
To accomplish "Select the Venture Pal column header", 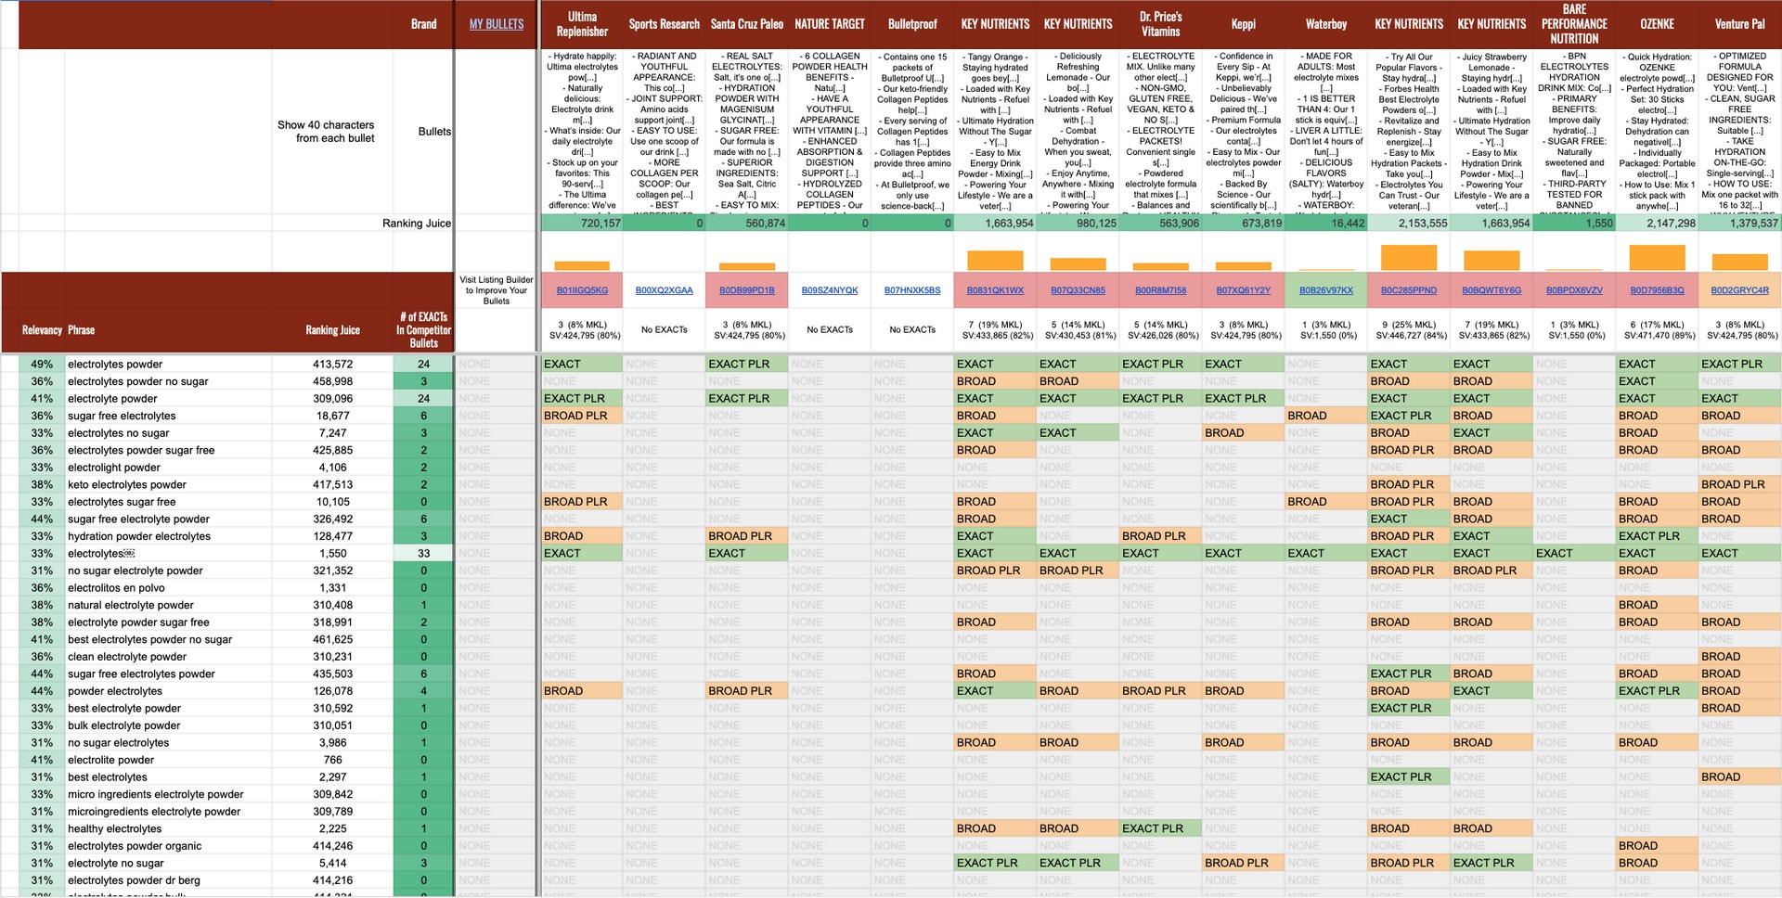I will 1739,24.
